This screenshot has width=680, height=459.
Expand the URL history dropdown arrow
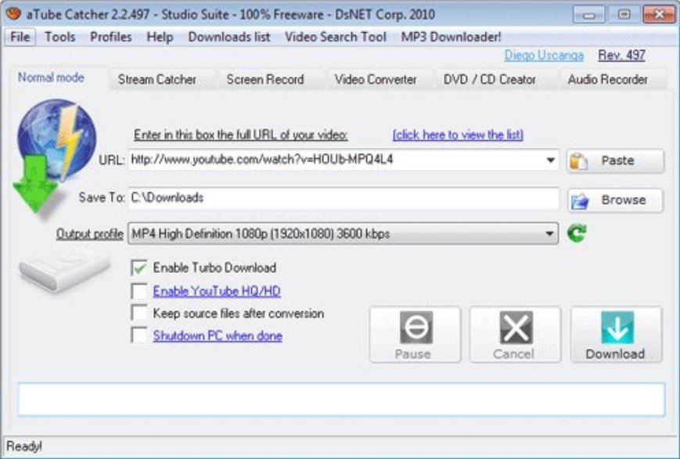[x=550, y=160]
